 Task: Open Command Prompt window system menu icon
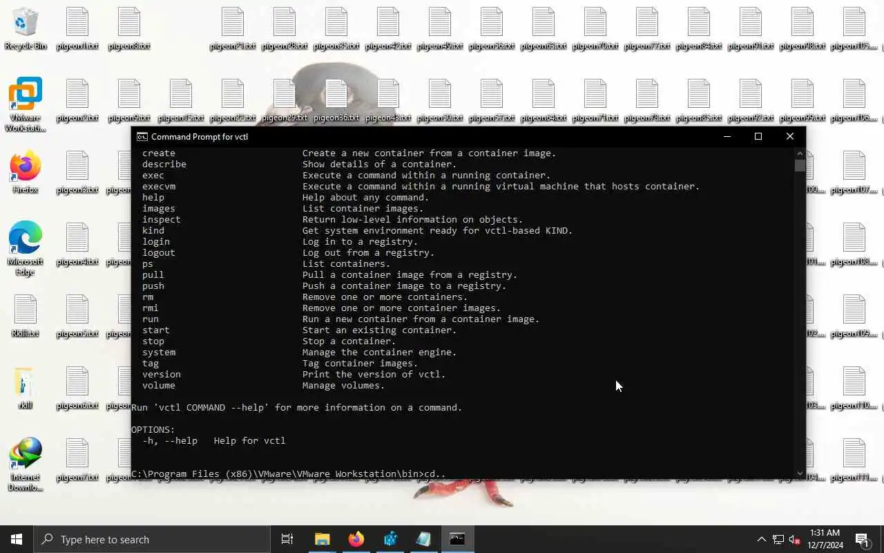[142, 137]
